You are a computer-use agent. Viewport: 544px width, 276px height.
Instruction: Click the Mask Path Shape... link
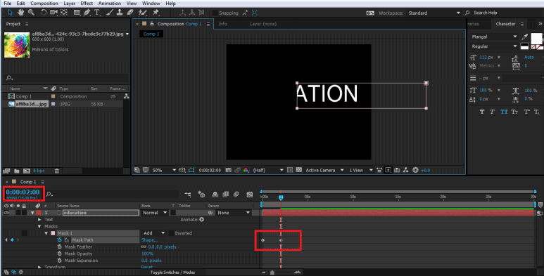149,240
